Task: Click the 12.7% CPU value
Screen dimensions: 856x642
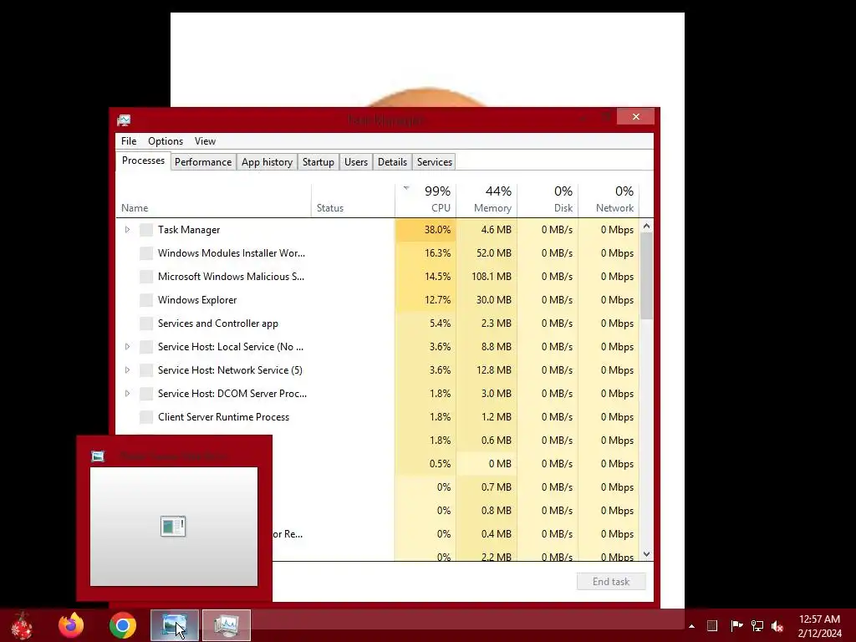Action: click(x=438, y=300)
